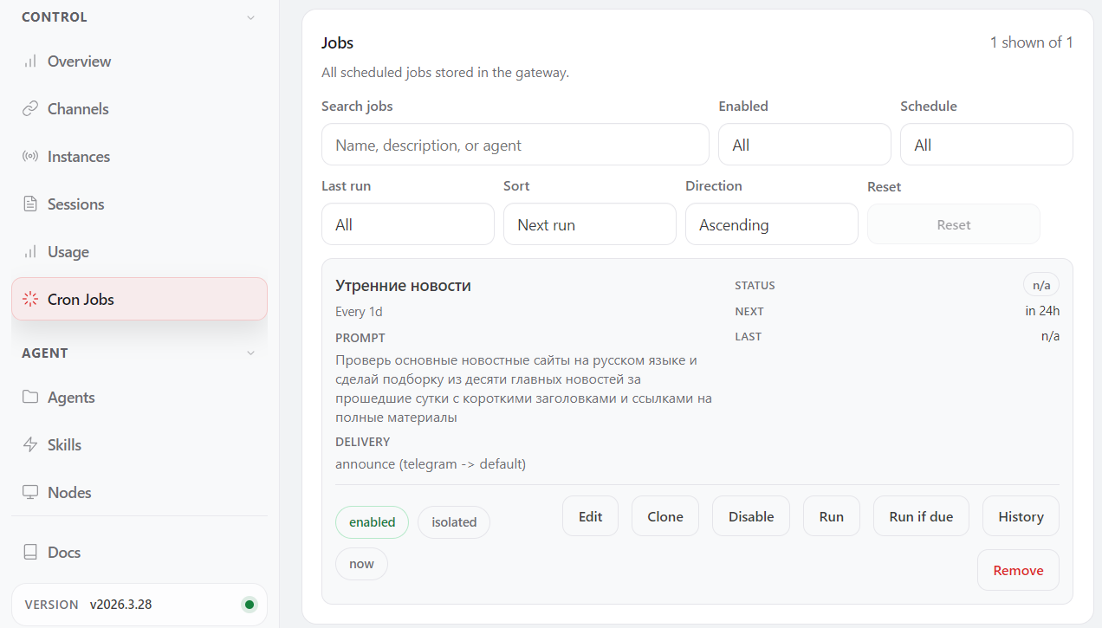This screenshot has width=1102, height=628.
Task: Select the Skills lightning icon
Action: click(31, 444)
